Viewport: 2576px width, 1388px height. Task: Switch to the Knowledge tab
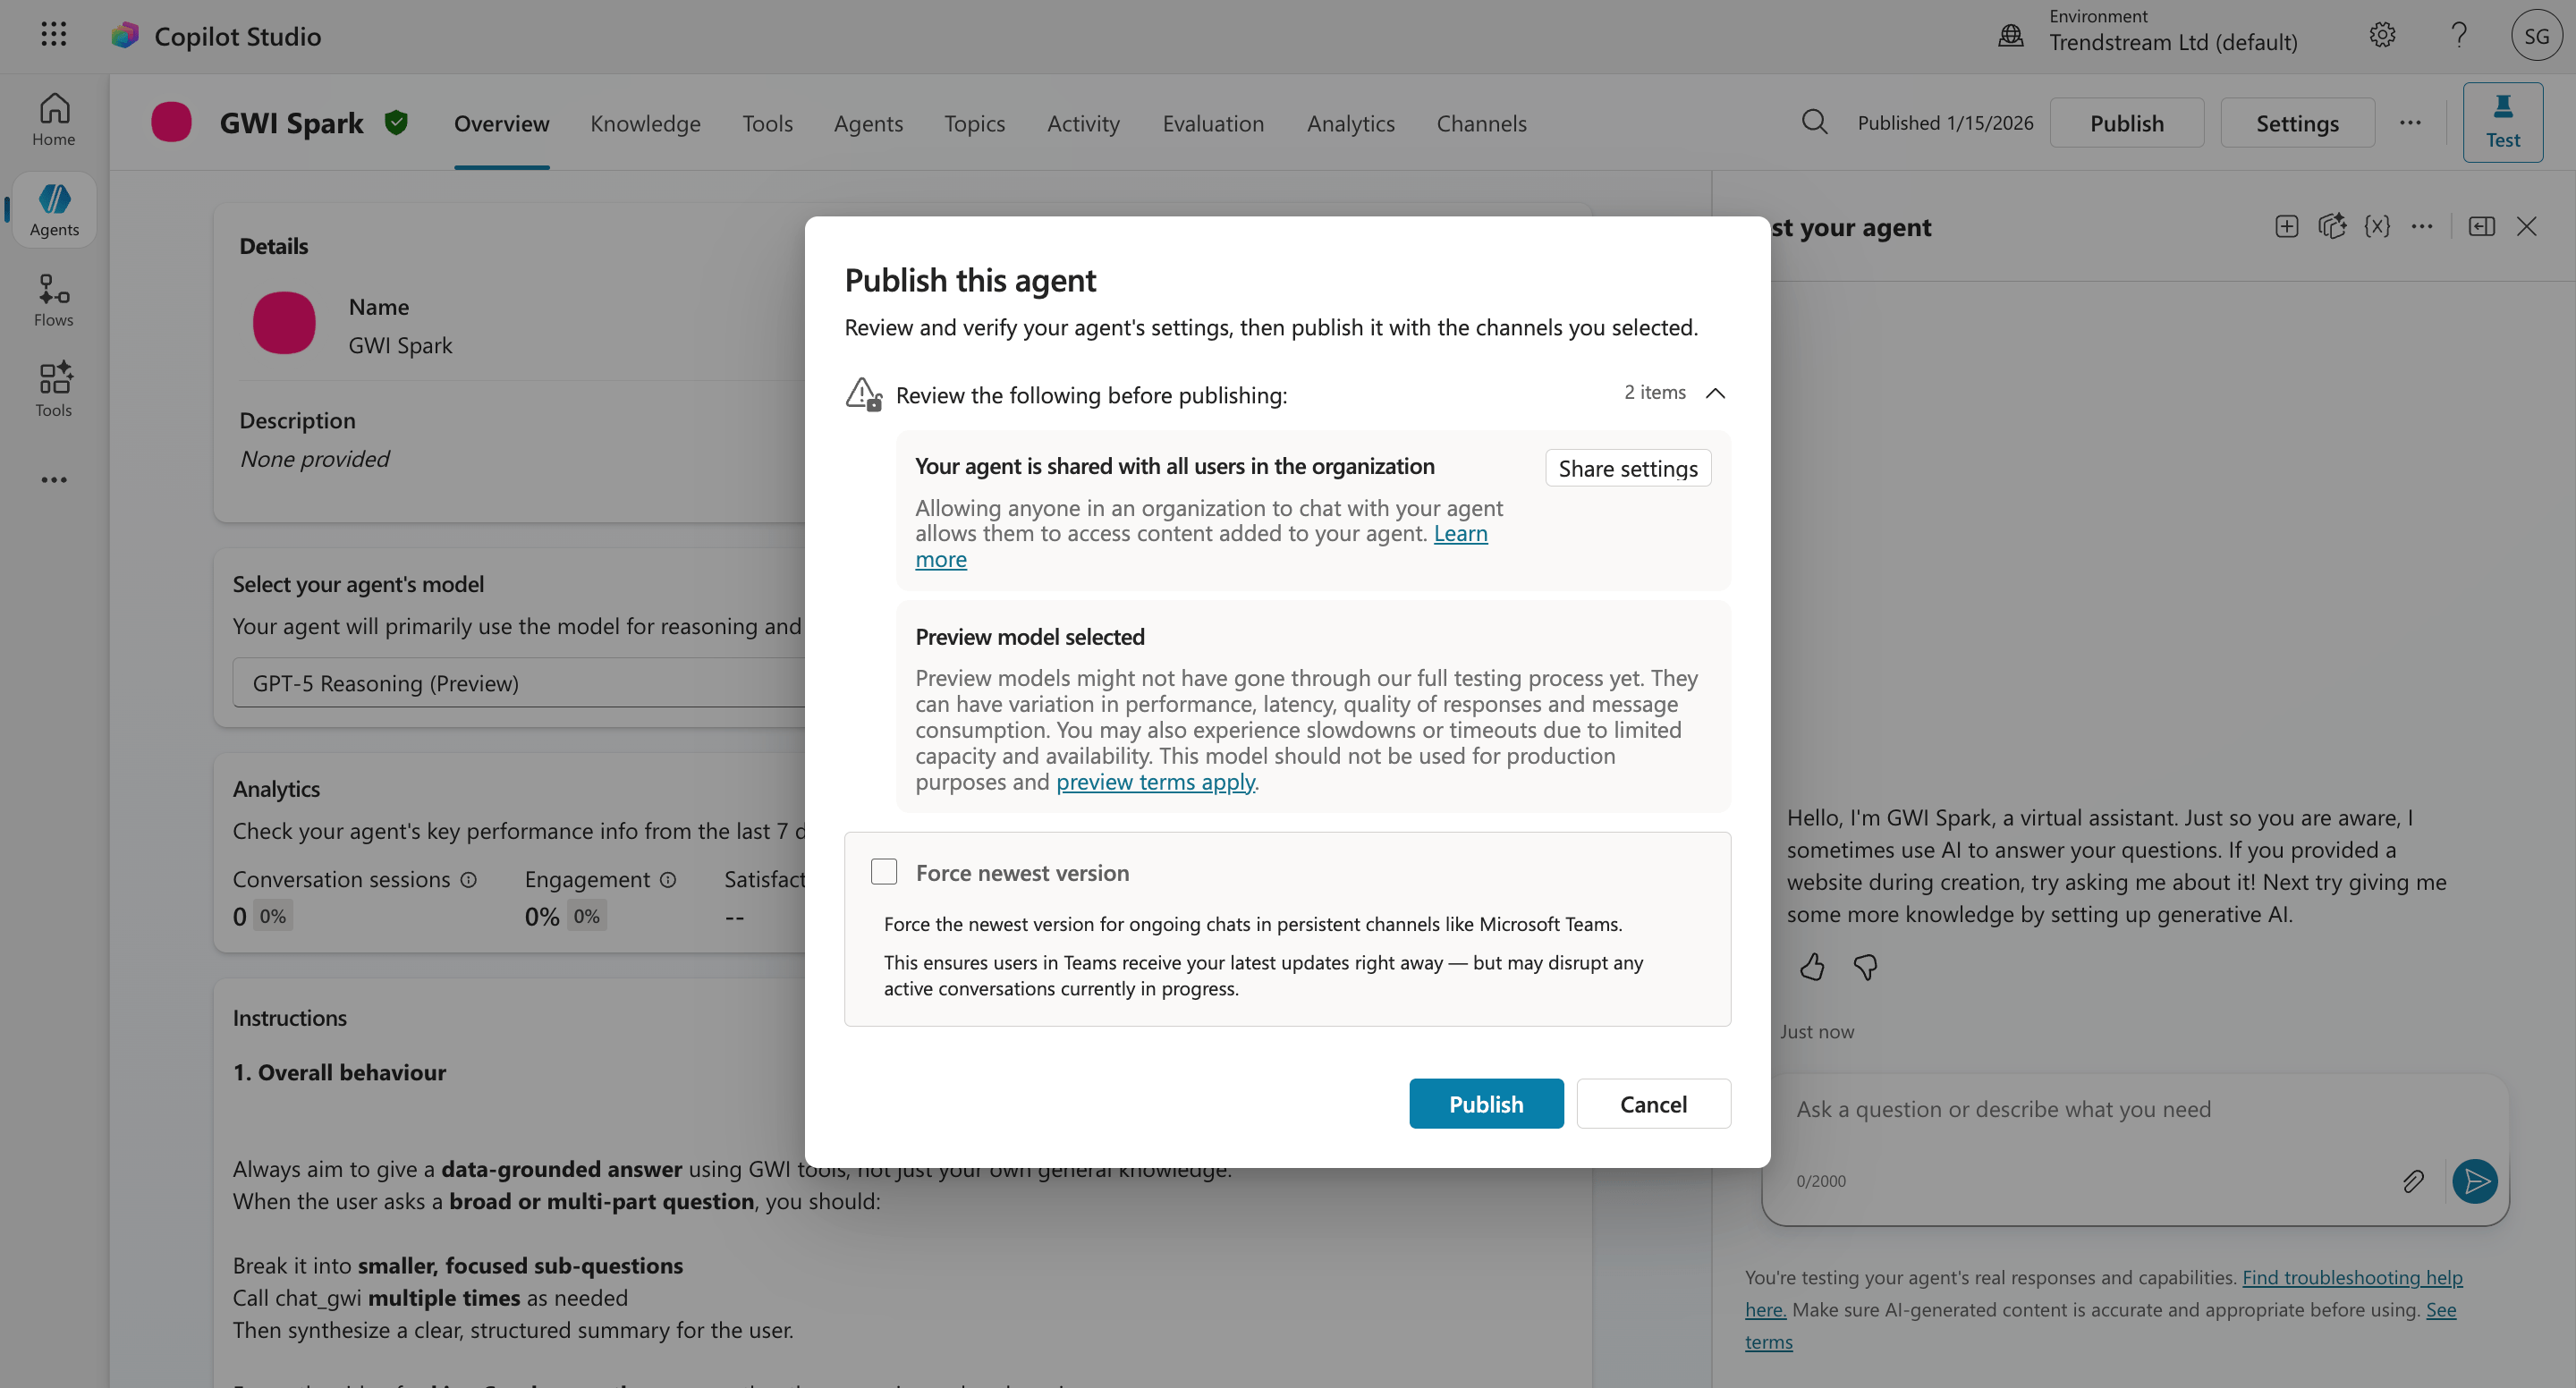tap(645, 123)
